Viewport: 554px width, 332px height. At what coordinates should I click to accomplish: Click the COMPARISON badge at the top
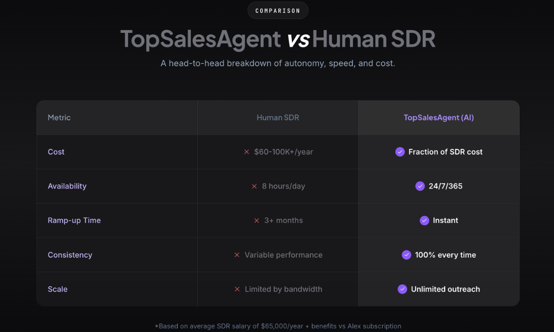[x=278, y=10]
